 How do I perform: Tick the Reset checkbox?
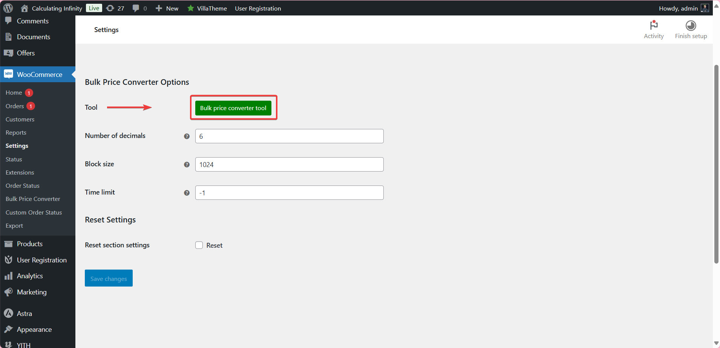tap(199, 245)
